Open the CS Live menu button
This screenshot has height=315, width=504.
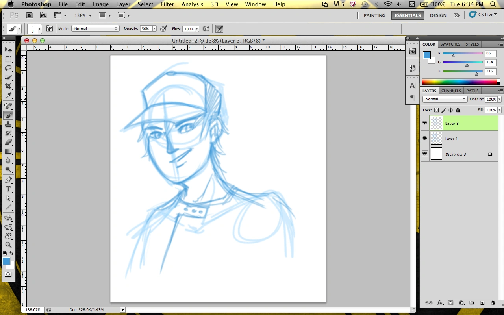(483, 15)
